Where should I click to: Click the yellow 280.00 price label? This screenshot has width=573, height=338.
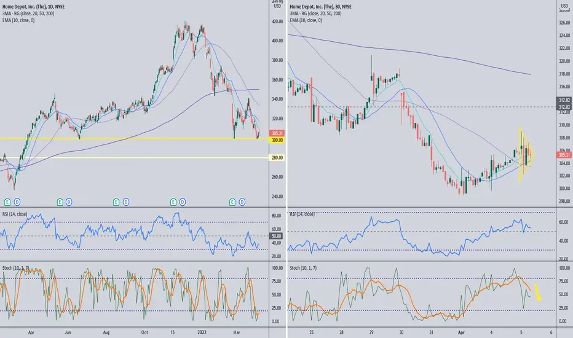277,157
